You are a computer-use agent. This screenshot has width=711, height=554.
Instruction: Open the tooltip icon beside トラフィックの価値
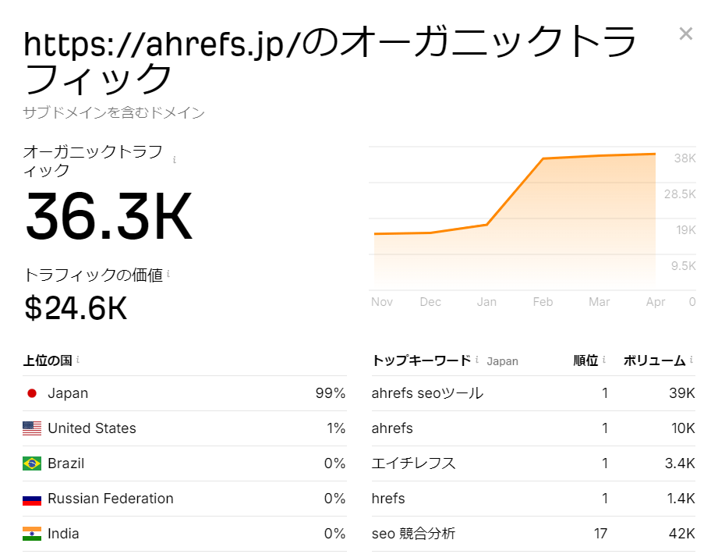[168, 275]
